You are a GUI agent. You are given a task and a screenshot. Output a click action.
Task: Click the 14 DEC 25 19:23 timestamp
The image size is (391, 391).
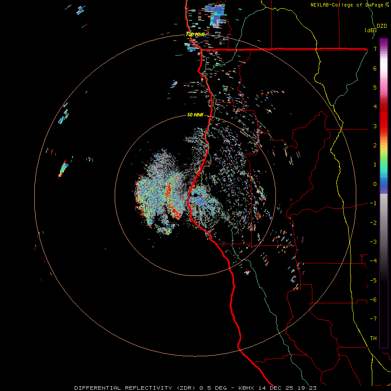point(287,388)
